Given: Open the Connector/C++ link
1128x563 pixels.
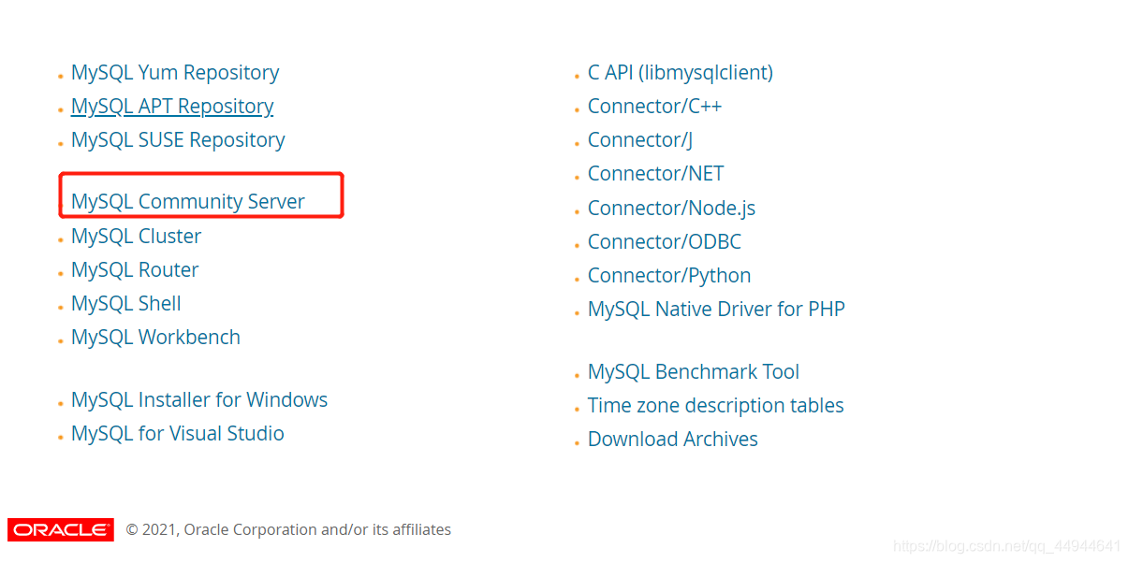Looking at the screenshot, I should [655, 107].
